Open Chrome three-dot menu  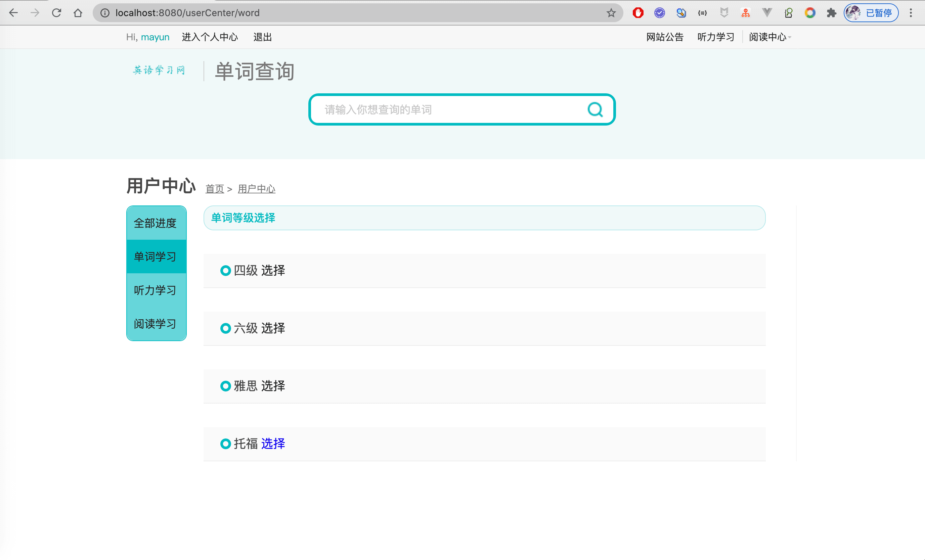click(911, 13)
